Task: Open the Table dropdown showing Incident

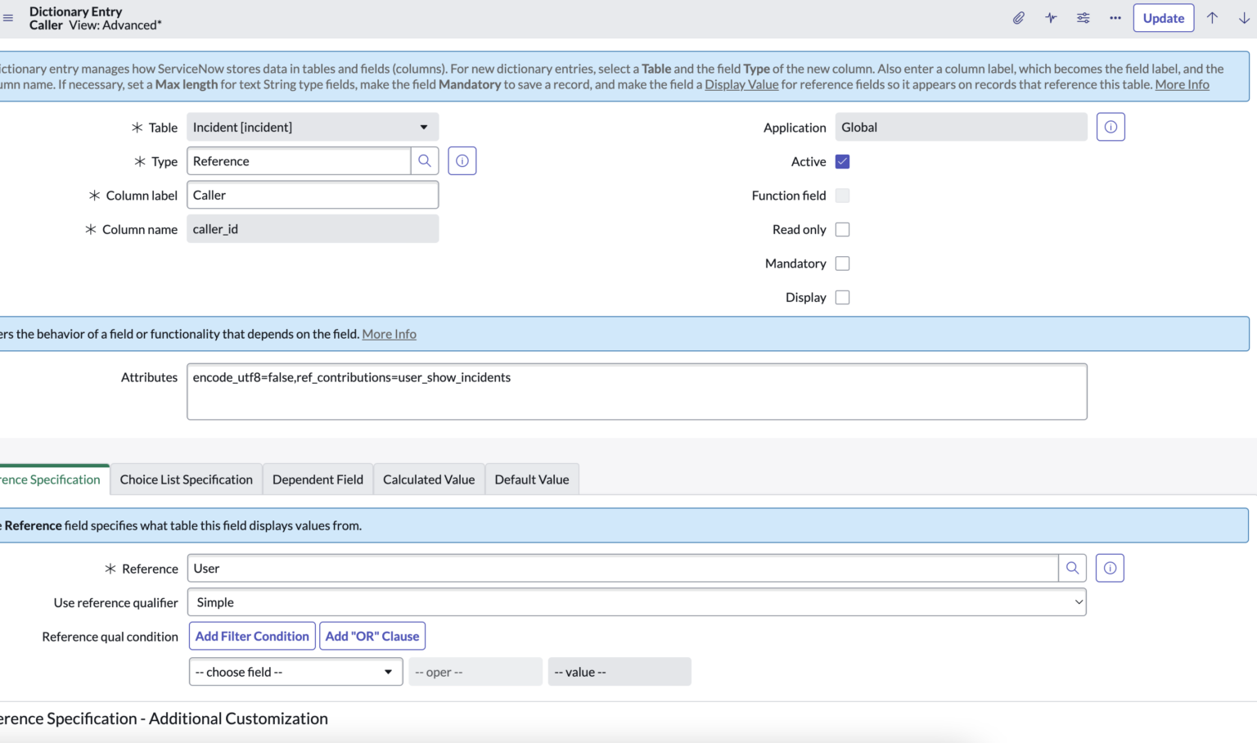Action: [312, 127]
